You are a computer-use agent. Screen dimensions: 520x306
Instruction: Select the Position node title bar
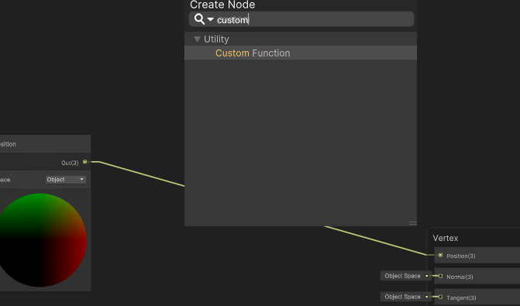tap(45, 144)
